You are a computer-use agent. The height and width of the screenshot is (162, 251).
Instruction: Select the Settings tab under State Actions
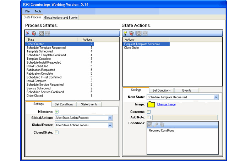coord(136,90)
